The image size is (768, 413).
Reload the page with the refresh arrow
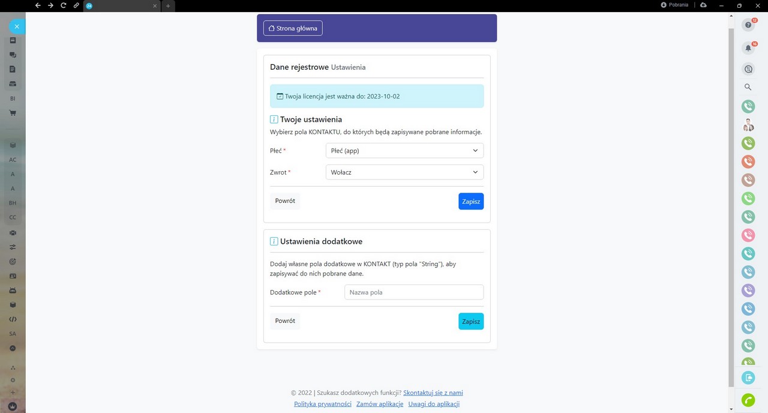click(63, 5)
